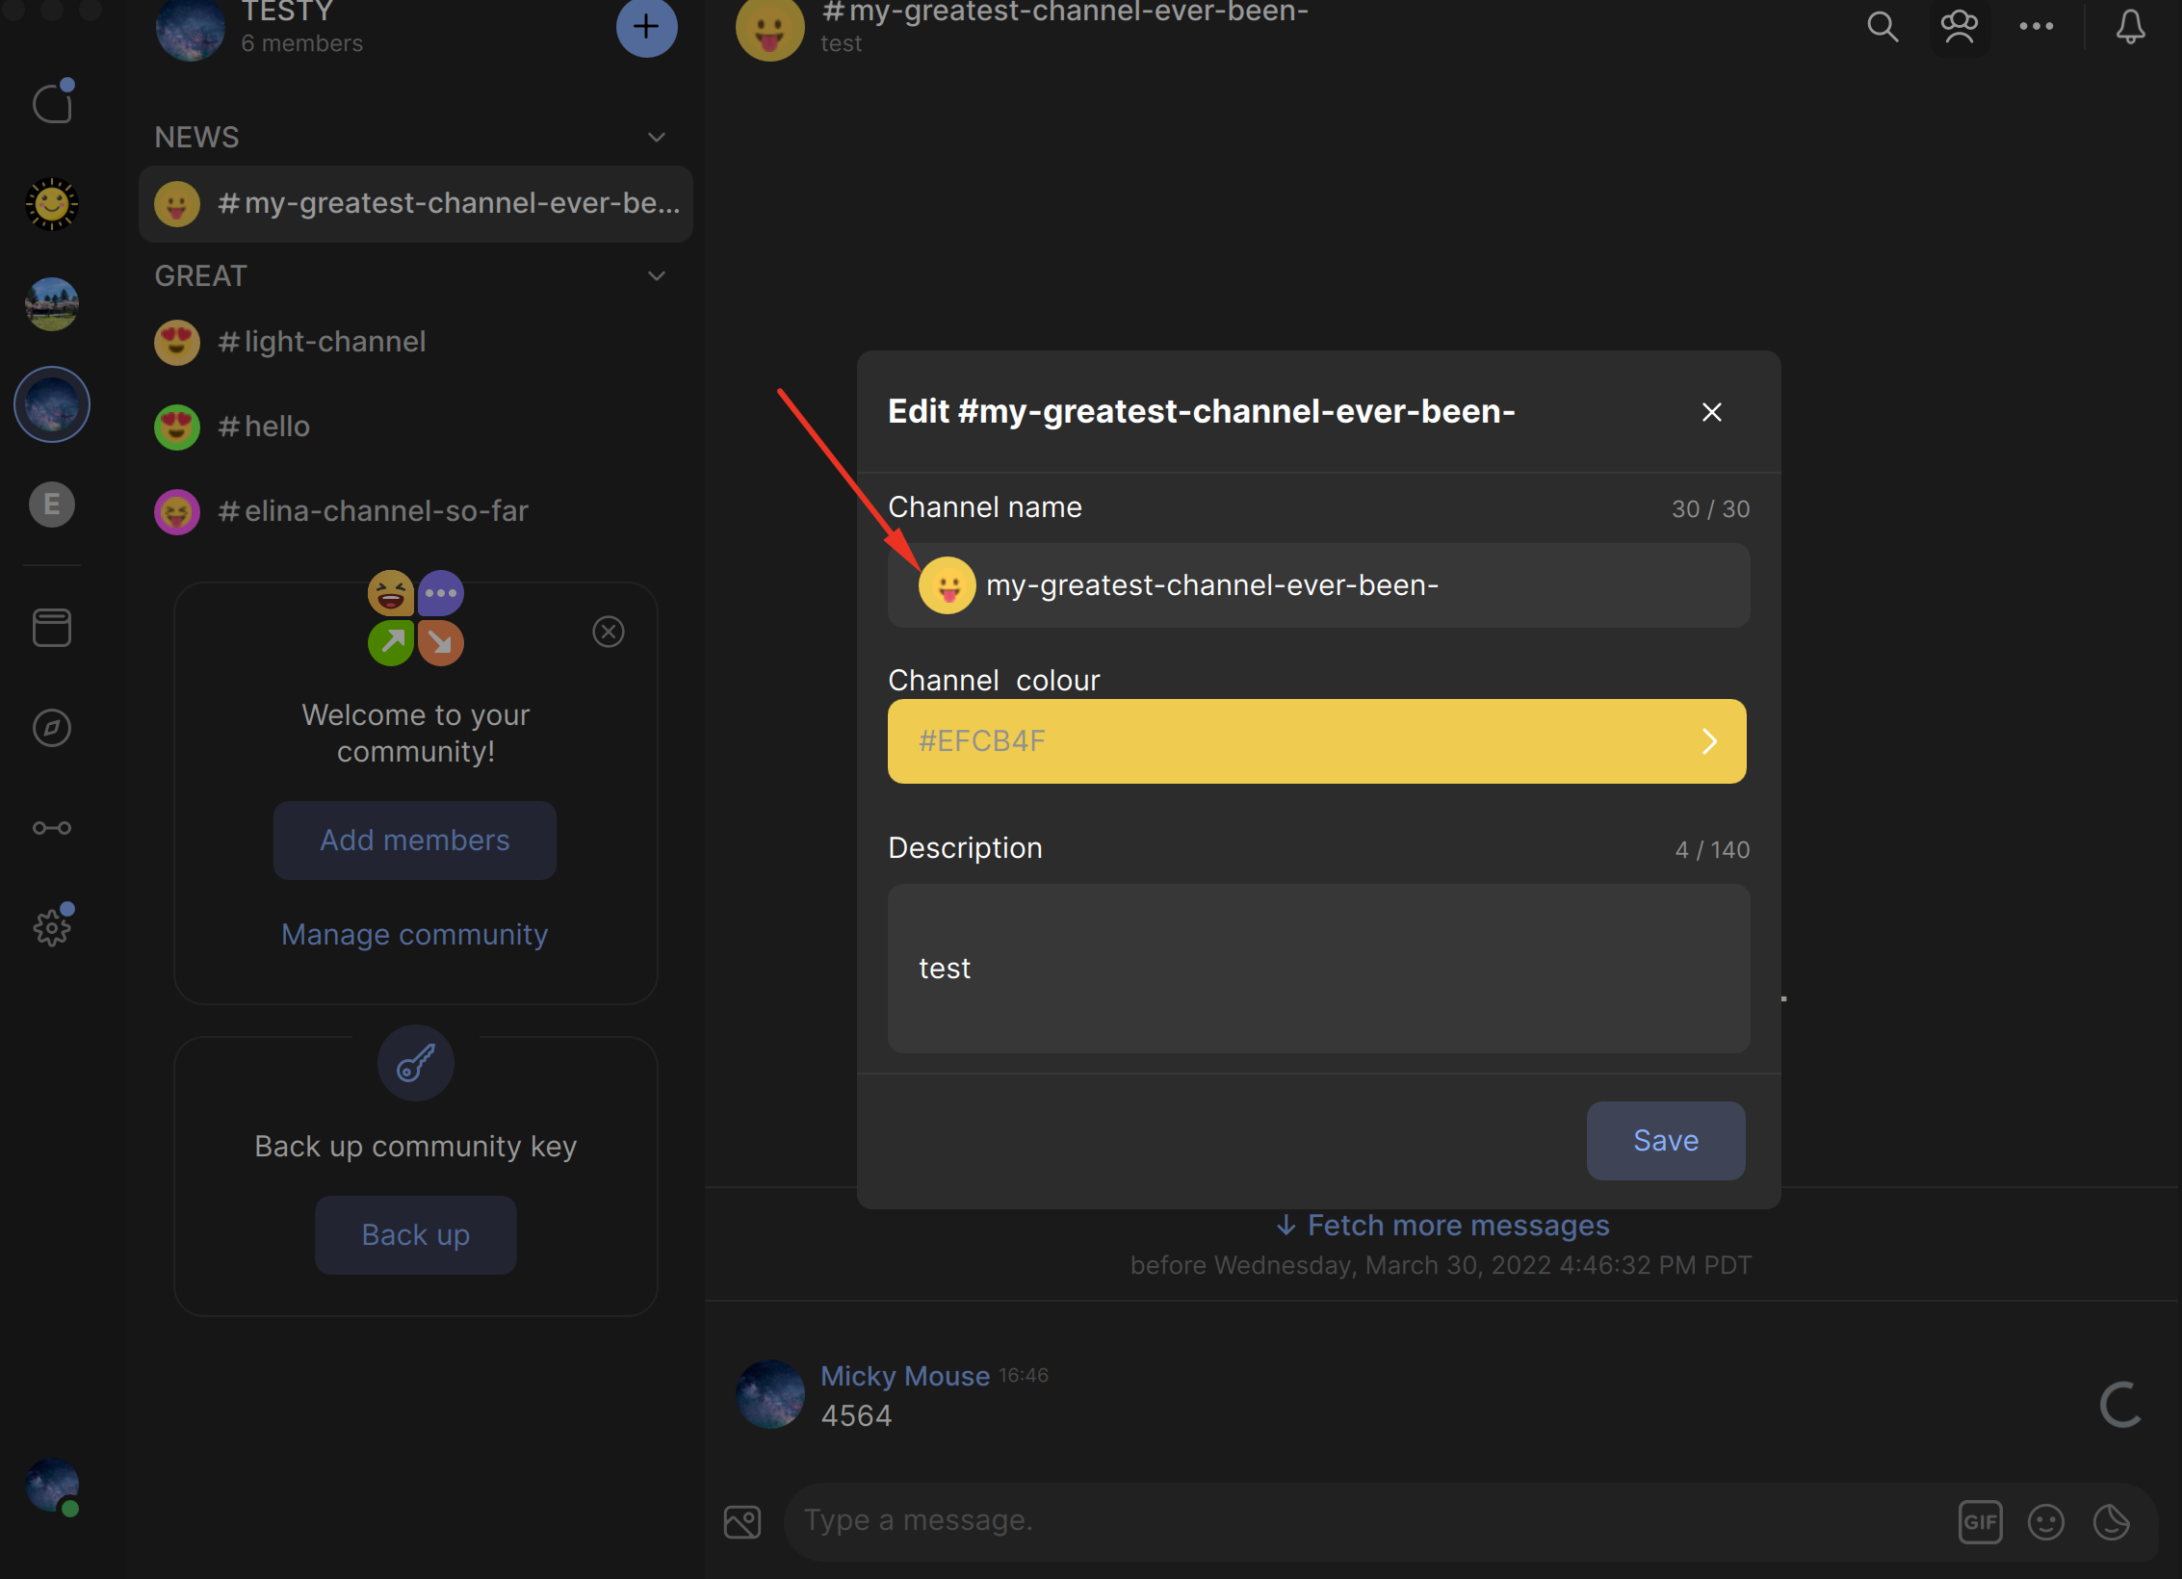Switch to the TESTY community avatar

191,29
